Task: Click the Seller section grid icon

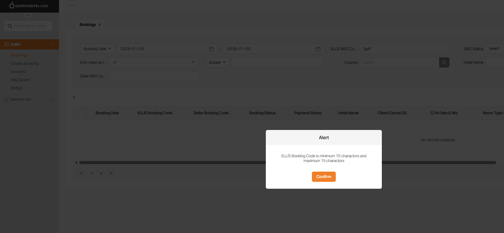Action: pyautogui.click(x=6, y=44)
